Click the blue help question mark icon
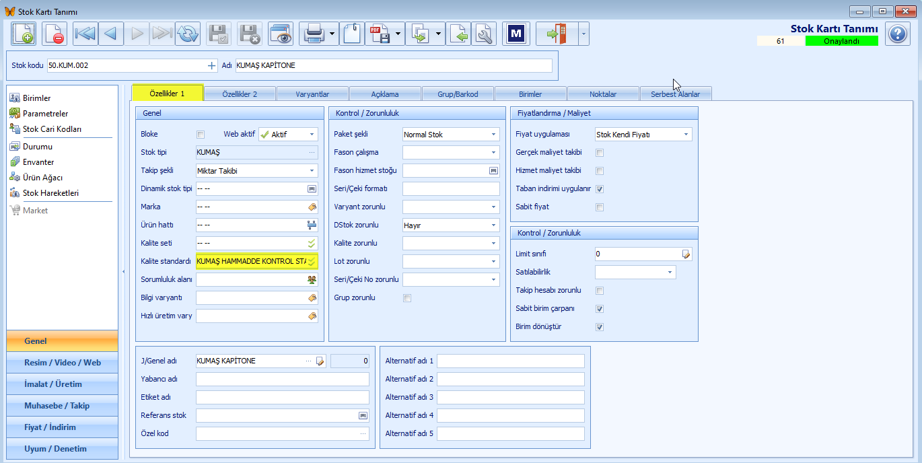This screenshot has height=463, width=922. (898, 33)
